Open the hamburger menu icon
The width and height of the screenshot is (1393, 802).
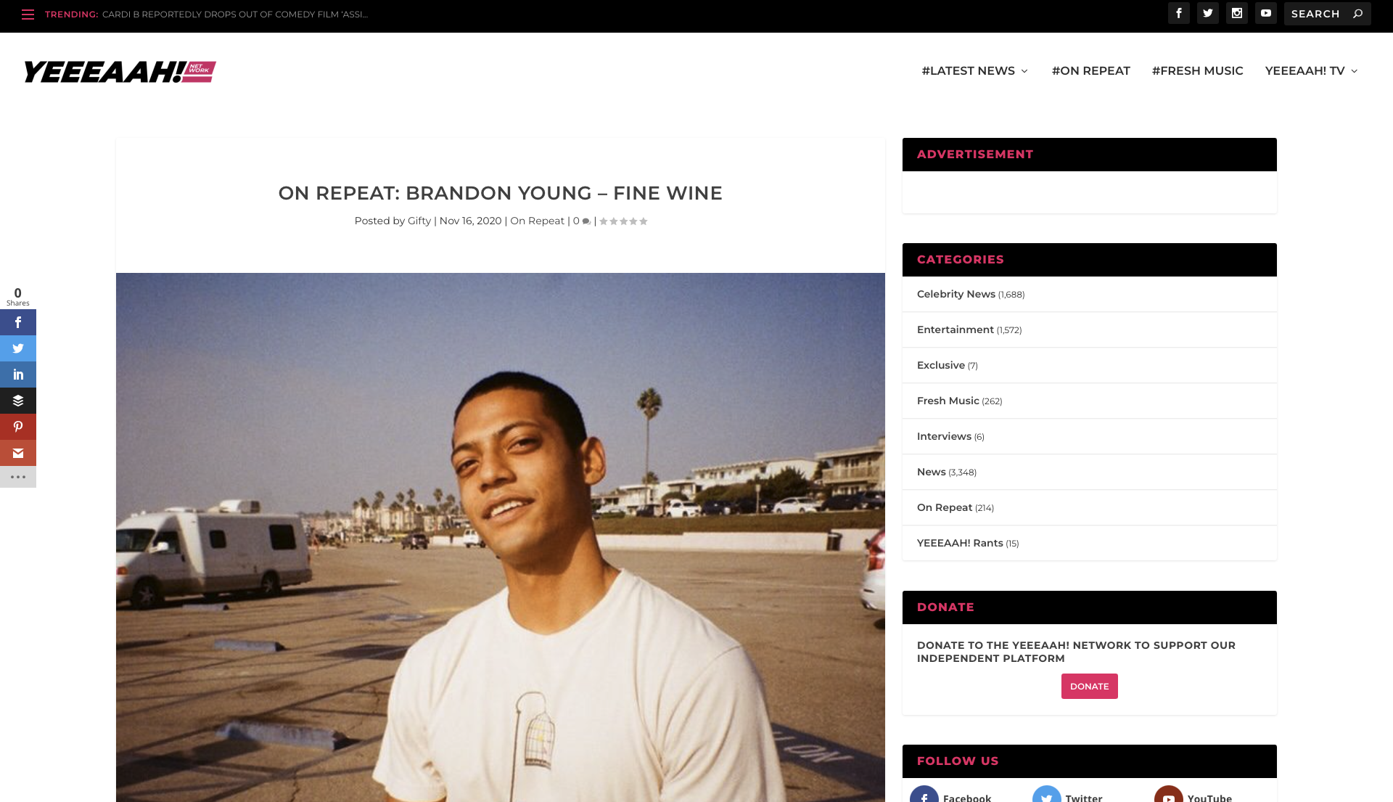pos(28,15)
